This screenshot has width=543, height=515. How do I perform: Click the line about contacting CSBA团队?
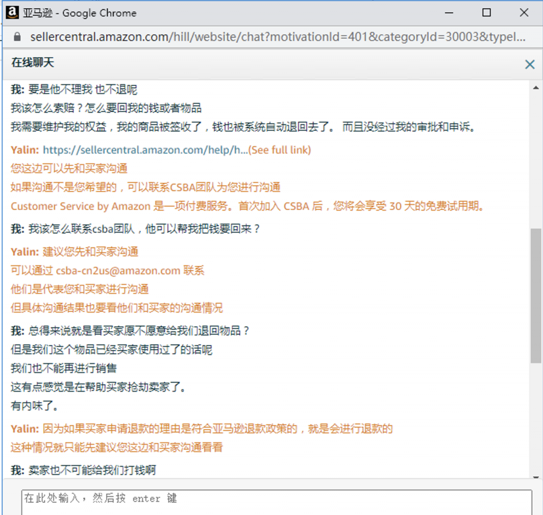(x=145, y=187)
